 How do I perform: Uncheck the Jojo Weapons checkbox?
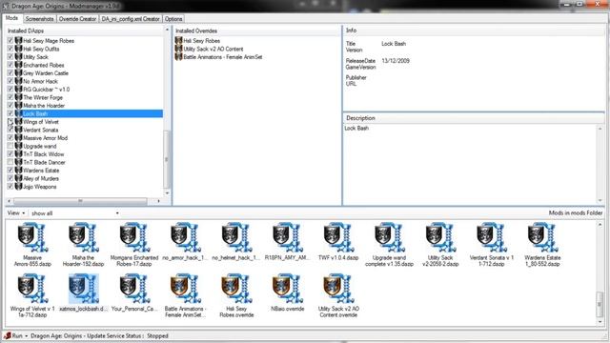click(10, 187)
